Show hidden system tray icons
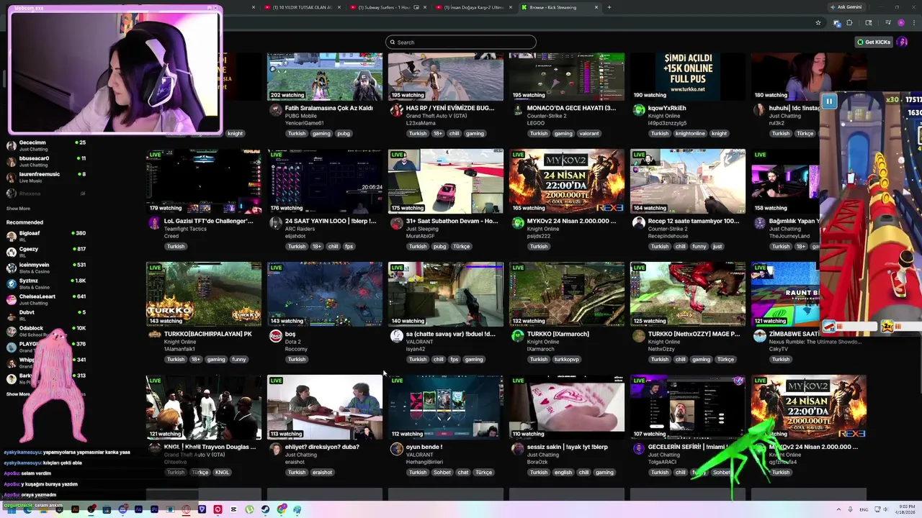The width and height of the screenshot is (922, 518). coord(838,509)
